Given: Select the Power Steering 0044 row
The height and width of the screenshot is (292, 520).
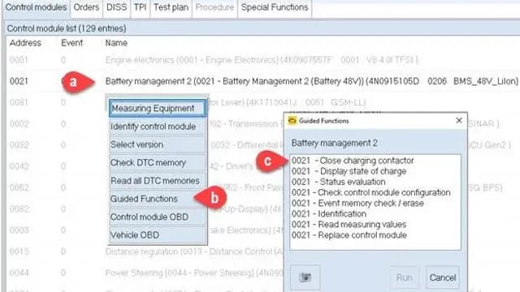Looking at the screenshot, I should coord(145,273).
